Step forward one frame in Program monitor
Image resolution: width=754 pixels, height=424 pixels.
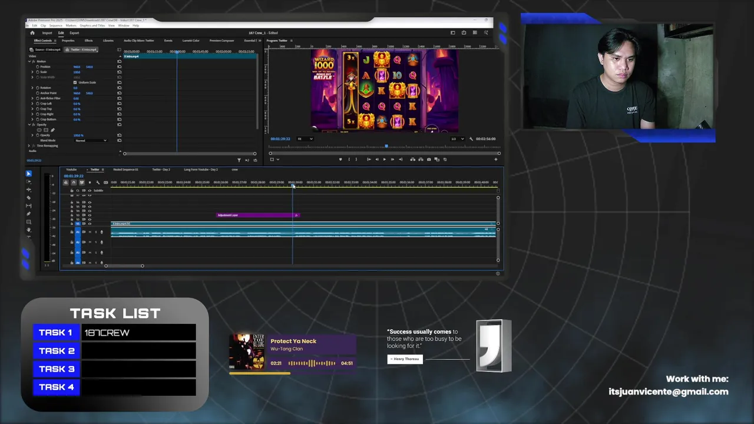tap(392, 159)
